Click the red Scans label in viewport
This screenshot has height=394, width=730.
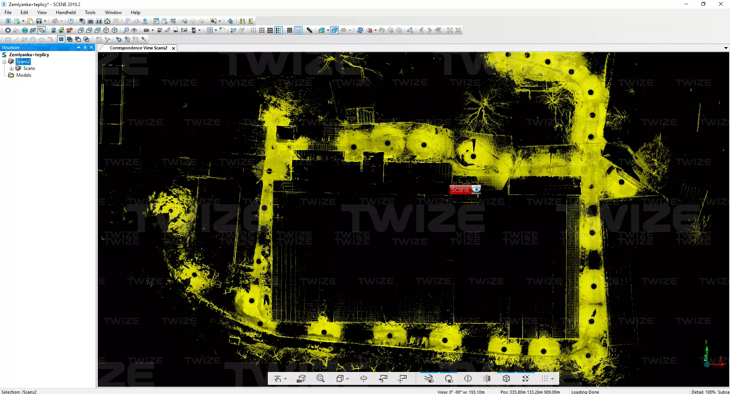(x=460, y=190)
